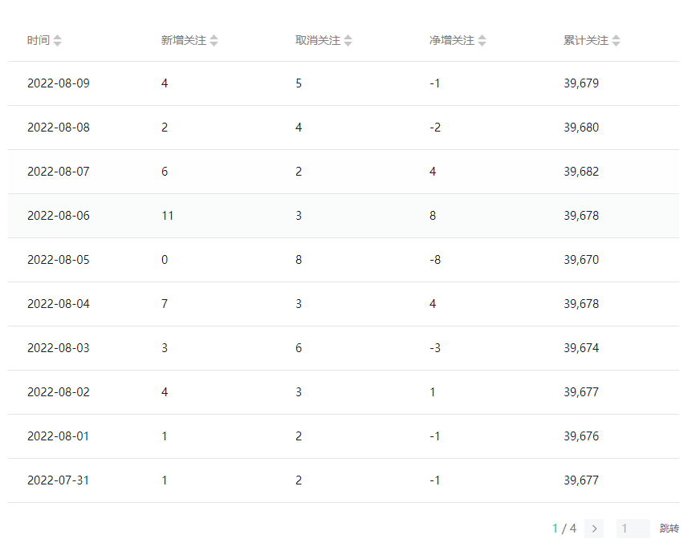
Task: Select the 2022-08-06 highlighted row
Action: pos(344,216)
